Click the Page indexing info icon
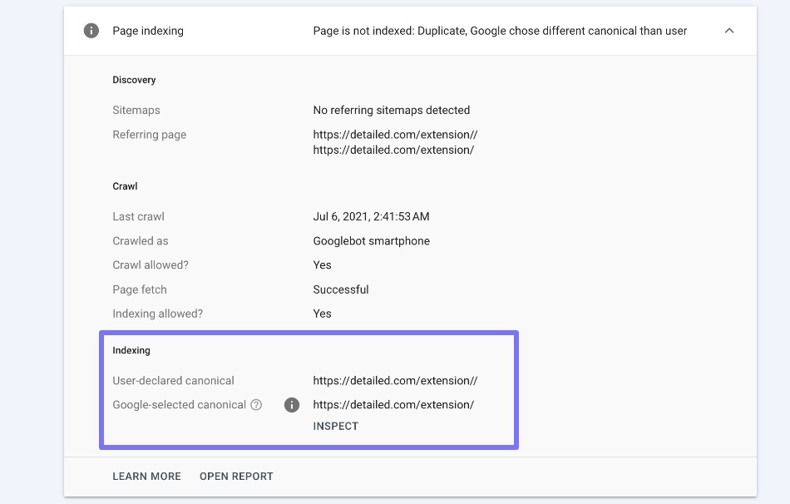The image size is (790, 504). pyautogui.click(x=91, y=31)
